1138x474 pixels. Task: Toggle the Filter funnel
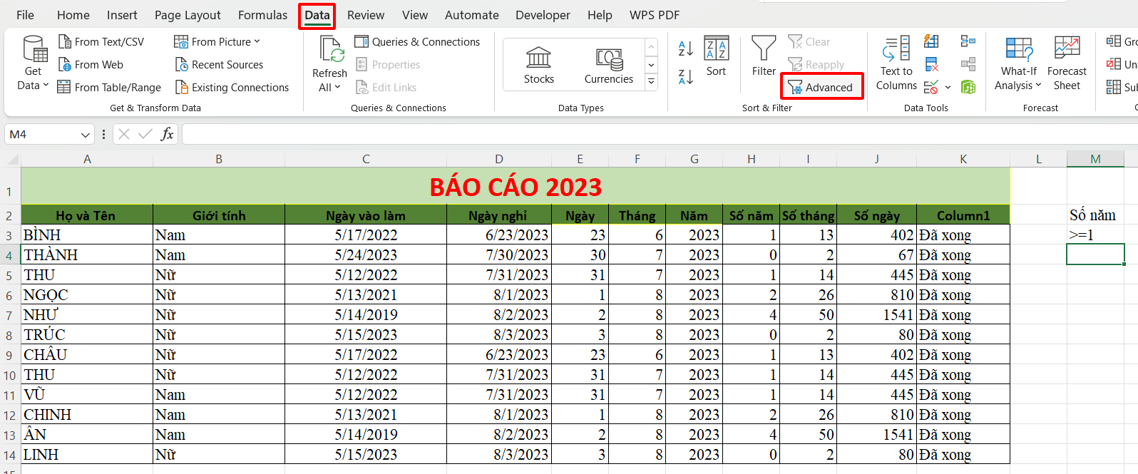click(x=764, y=56)
